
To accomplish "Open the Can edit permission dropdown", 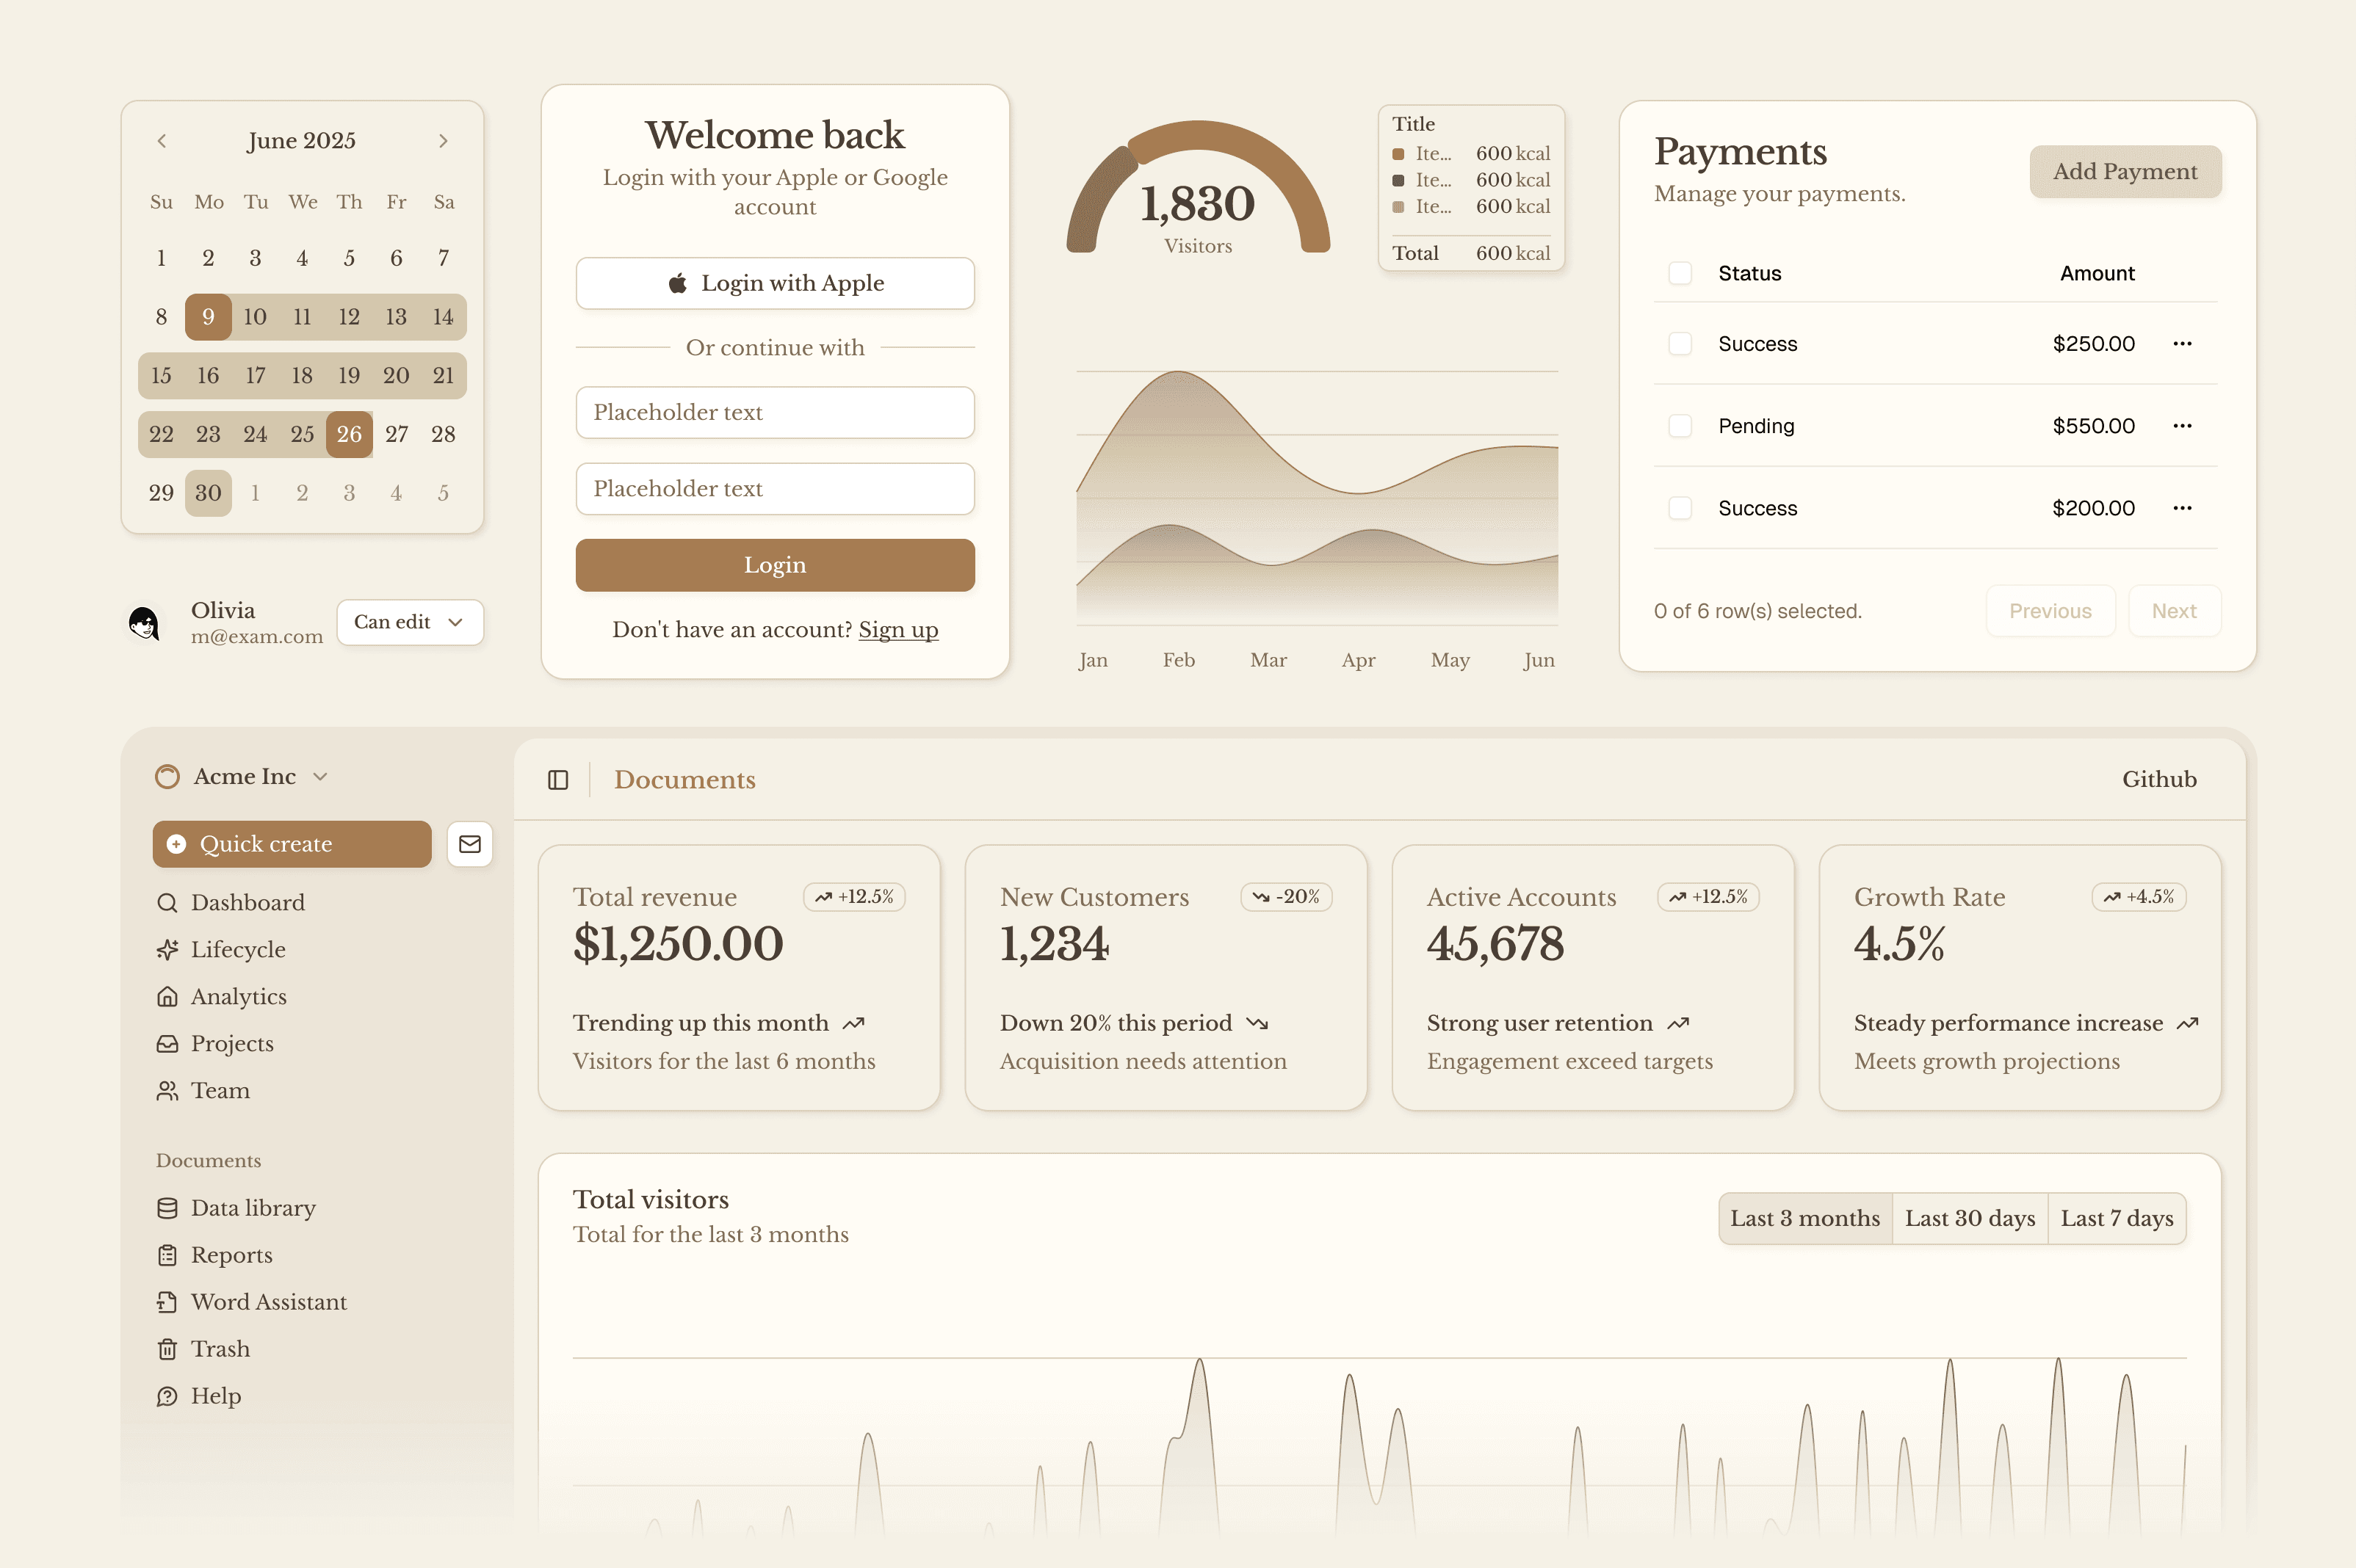I will point(409,622).
